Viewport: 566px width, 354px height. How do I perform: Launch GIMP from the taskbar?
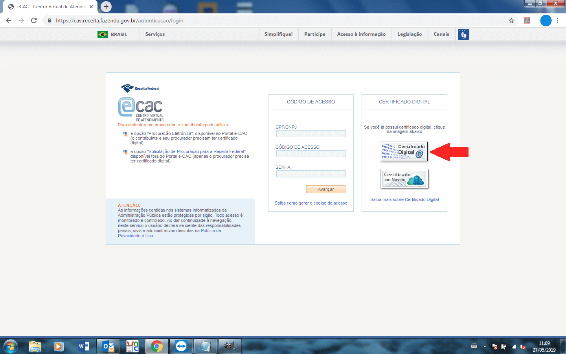[230, 346]
